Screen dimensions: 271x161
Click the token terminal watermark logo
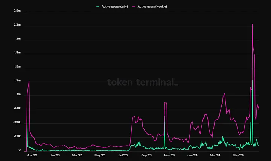(x=143, y=82)
